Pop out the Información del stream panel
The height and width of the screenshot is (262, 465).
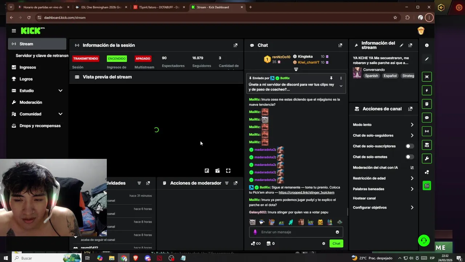click(x=410, y=45)
